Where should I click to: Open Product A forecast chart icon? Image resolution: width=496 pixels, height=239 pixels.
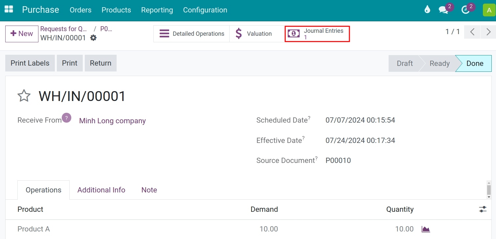(x=426, y=229)
